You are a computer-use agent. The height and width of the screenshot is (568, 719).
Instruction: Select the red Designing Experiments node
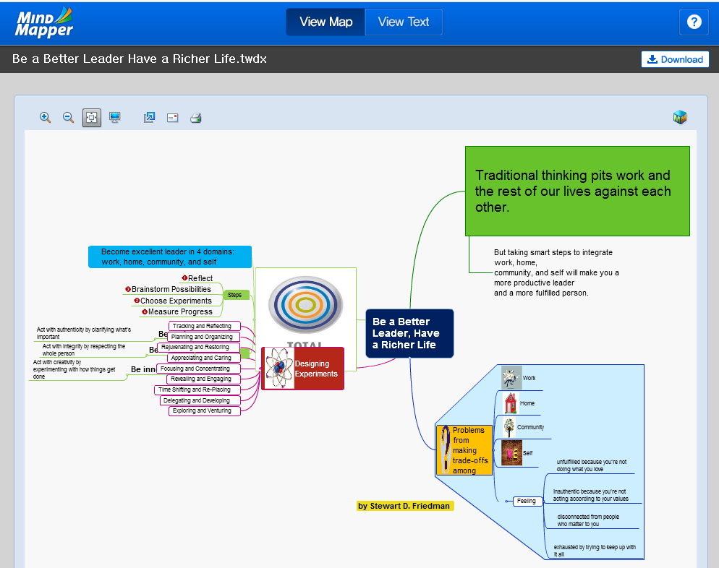302,369
